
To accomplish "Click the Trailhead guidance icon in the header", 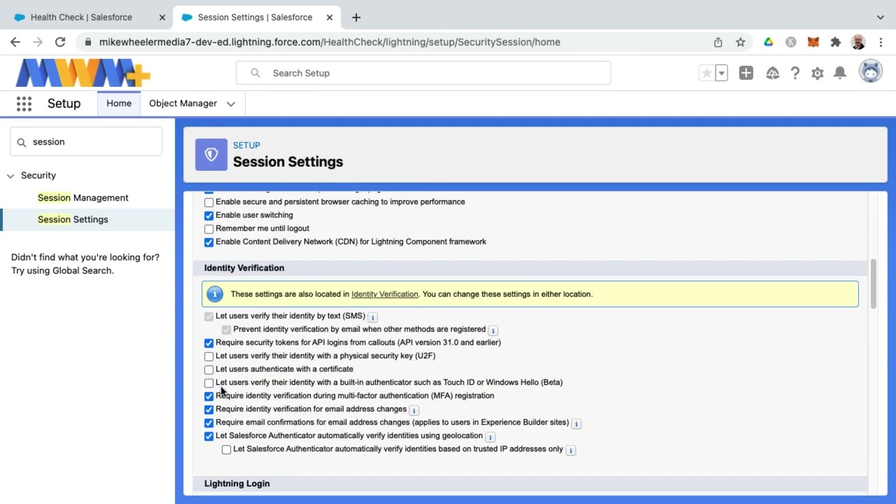I will point(772,73).
